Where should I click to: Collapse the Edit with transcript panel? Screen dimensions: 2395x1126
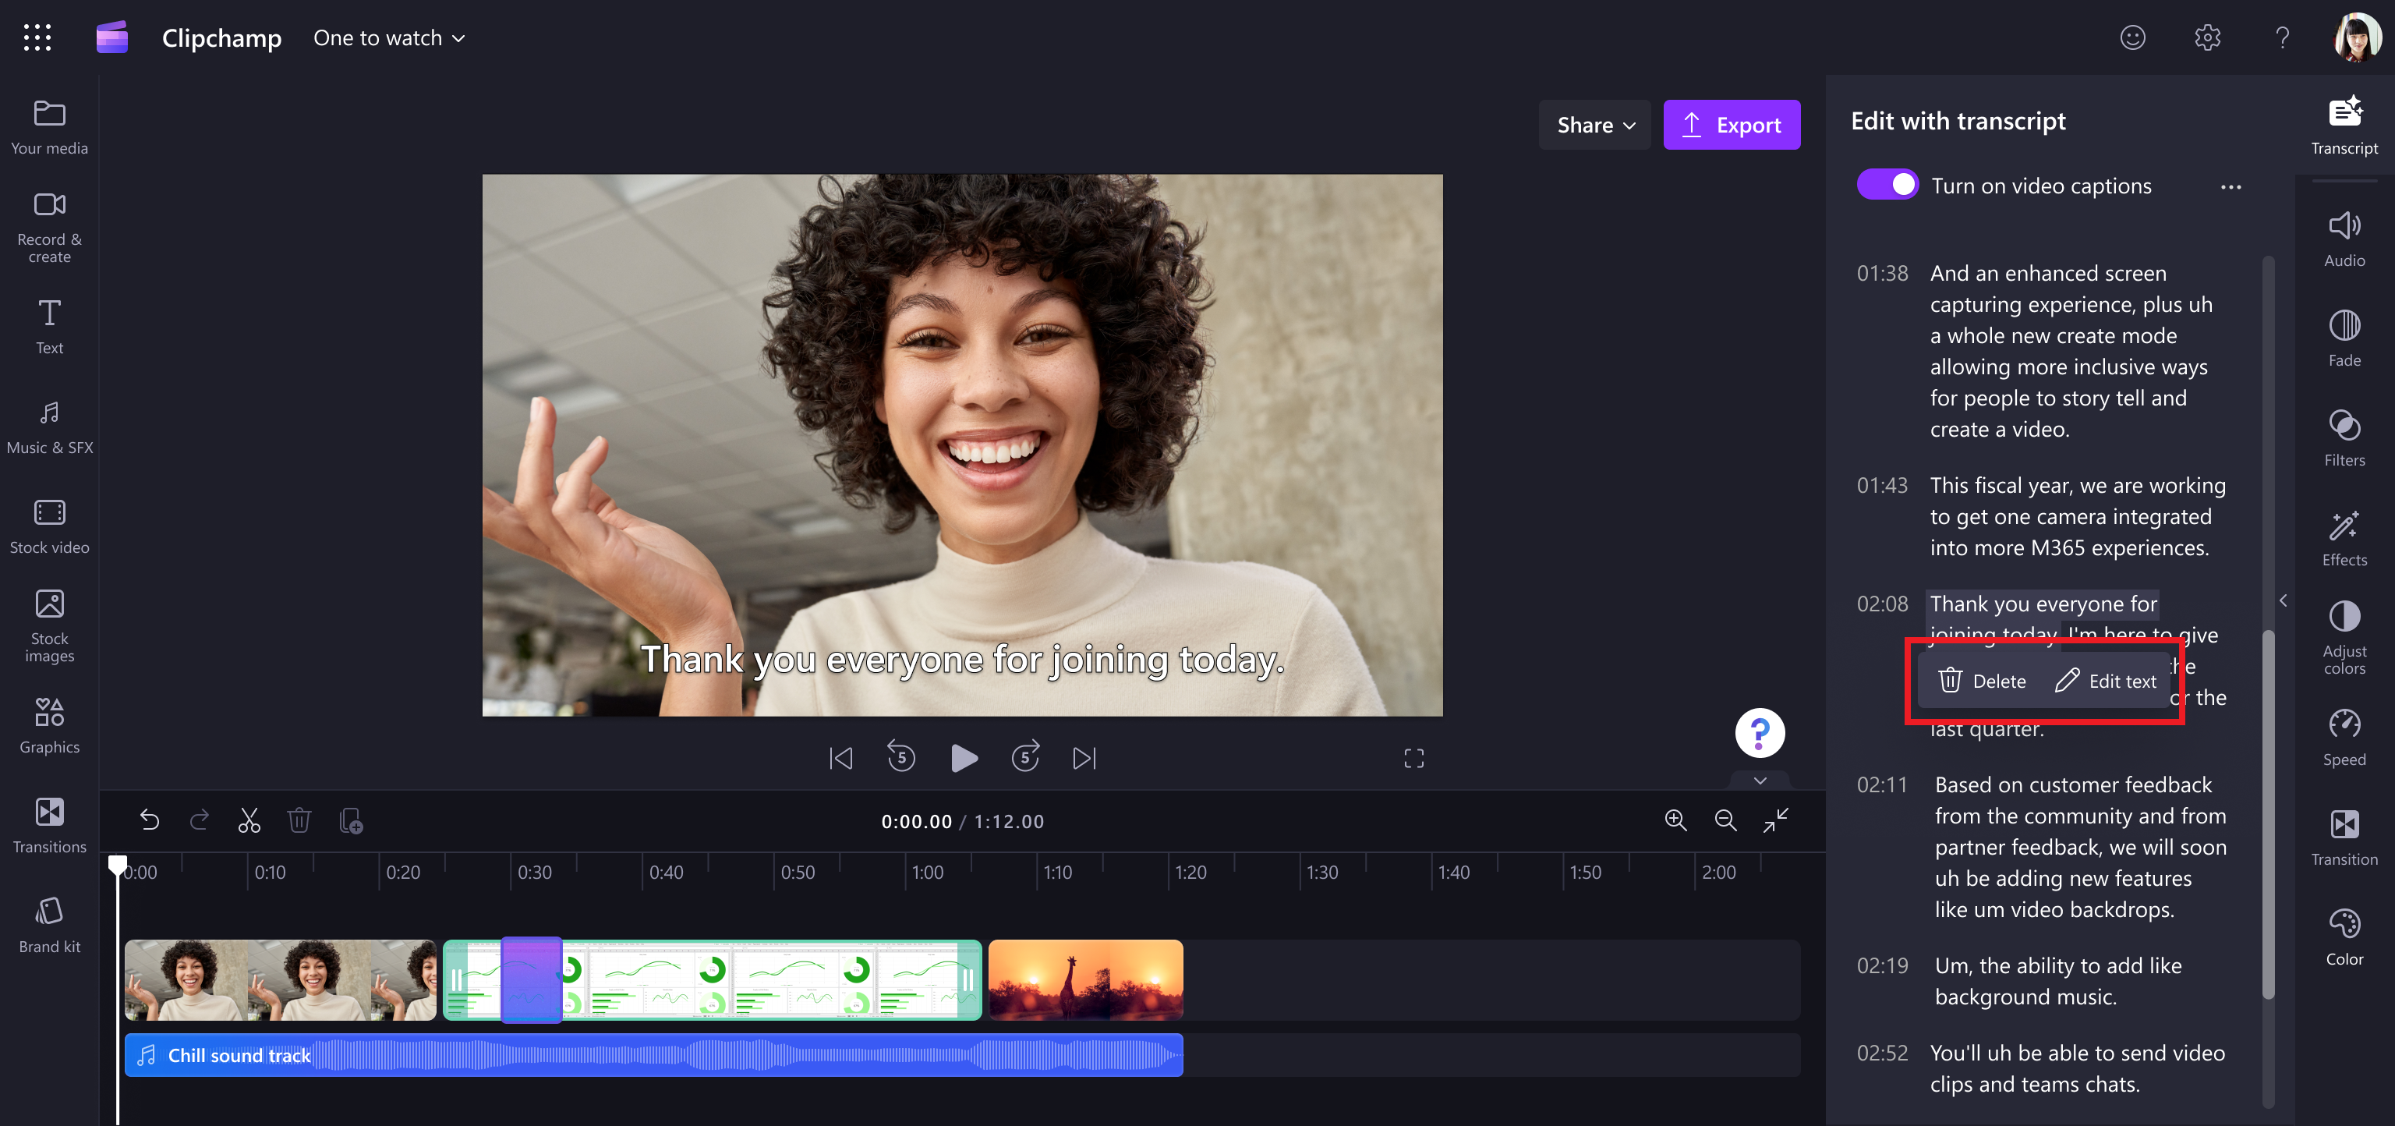coord(2284,600)
